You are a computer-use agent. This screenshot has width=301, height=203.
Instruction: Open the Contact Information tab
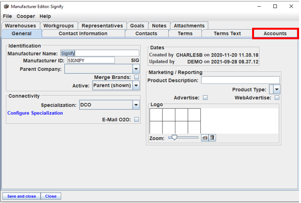tap(83, 34)
